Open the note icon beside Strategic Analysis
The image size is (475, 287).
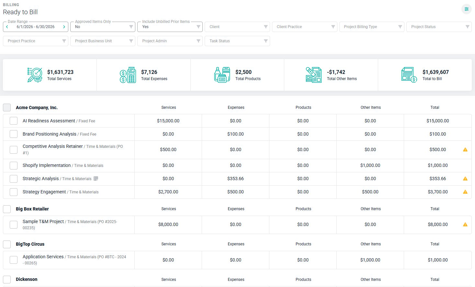tap(96, 179)
